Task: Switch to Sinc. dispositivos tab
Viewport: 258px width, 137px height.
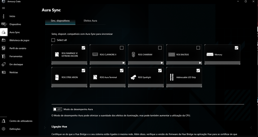Action: click(x=60, y=21)
